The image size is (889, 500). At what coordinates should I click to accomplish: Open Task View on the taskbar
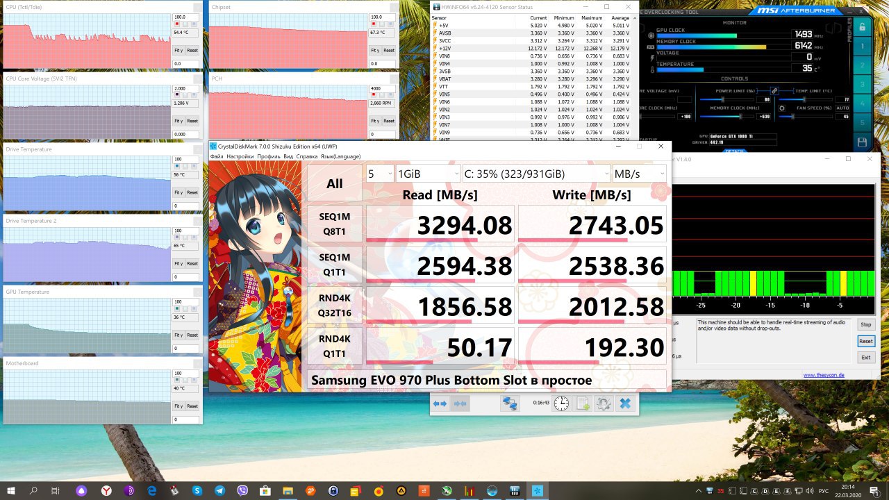(x=56, y=491)
